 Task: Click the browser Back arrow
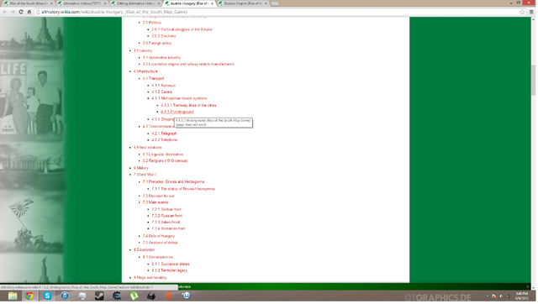coord(5,12)
